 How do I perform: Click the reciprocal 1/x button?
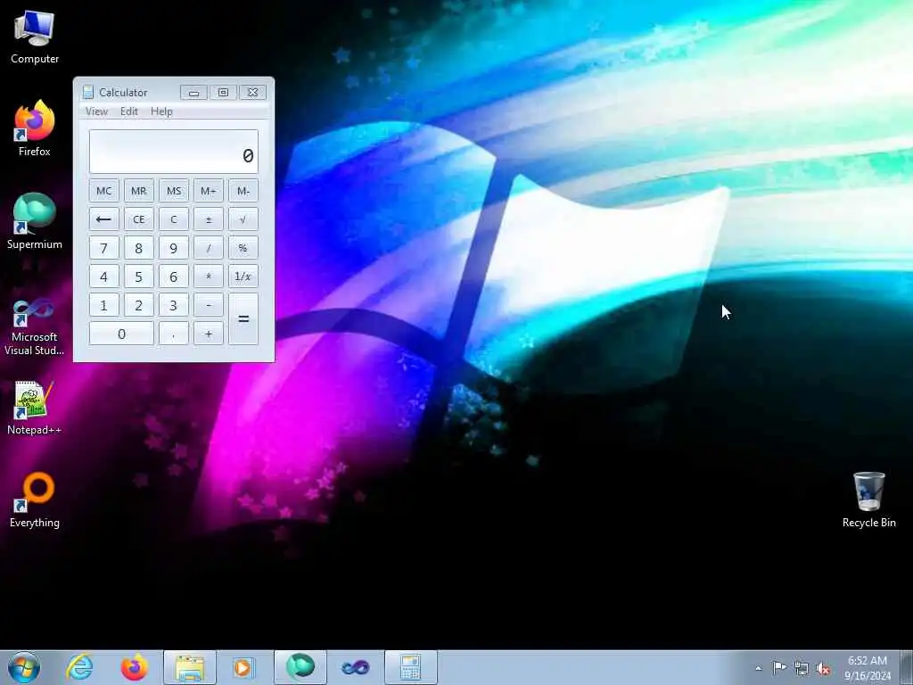coord(243,276)
